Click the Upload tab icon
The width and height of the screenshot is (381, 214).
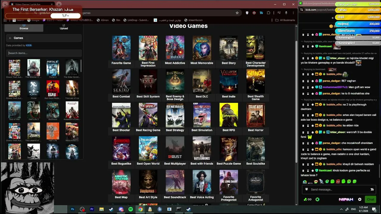(x=64, y=26)
